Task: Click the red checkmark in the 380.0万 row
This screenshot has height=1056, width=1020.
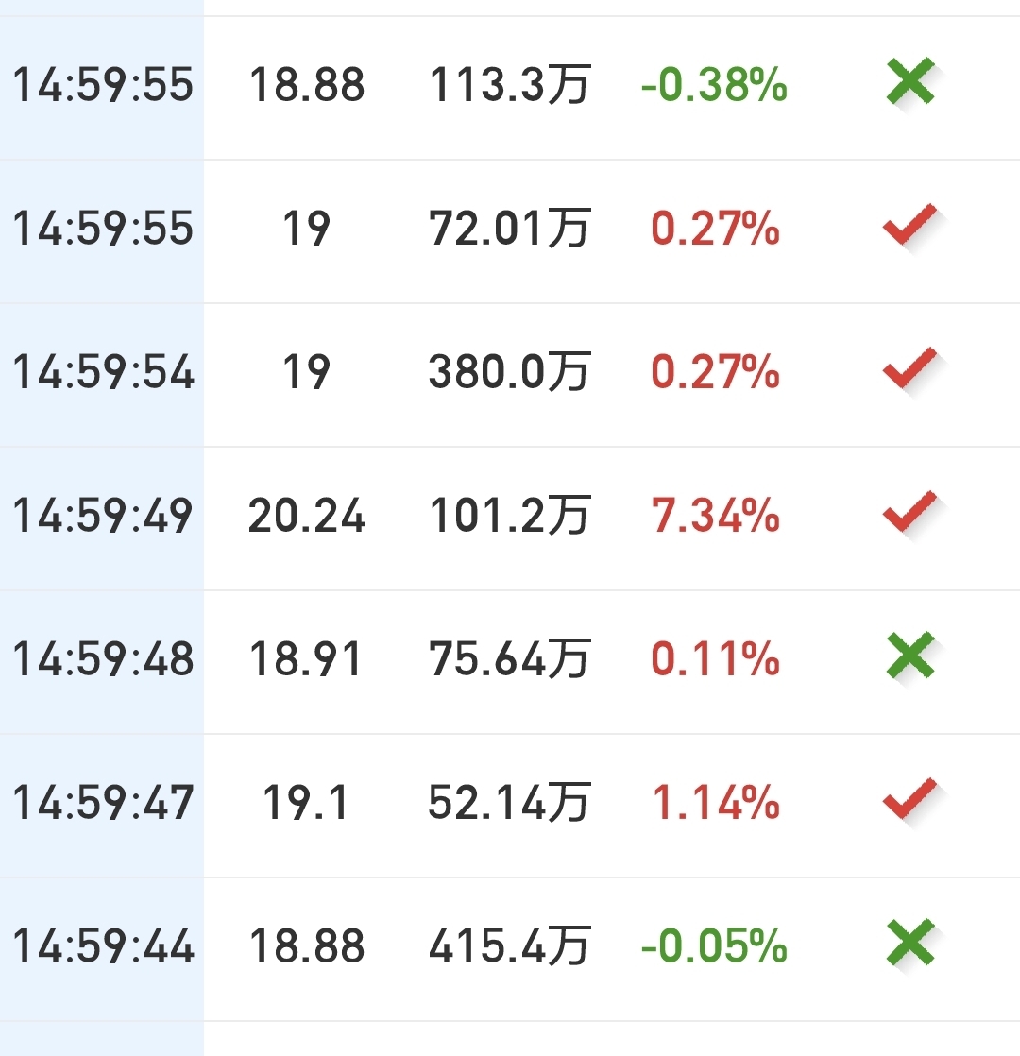Action: click(909, 368)
